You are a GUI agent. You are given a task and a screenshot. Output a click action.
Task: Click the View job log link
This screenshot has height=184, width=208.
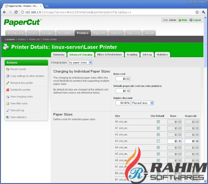[x=17, y=110]
